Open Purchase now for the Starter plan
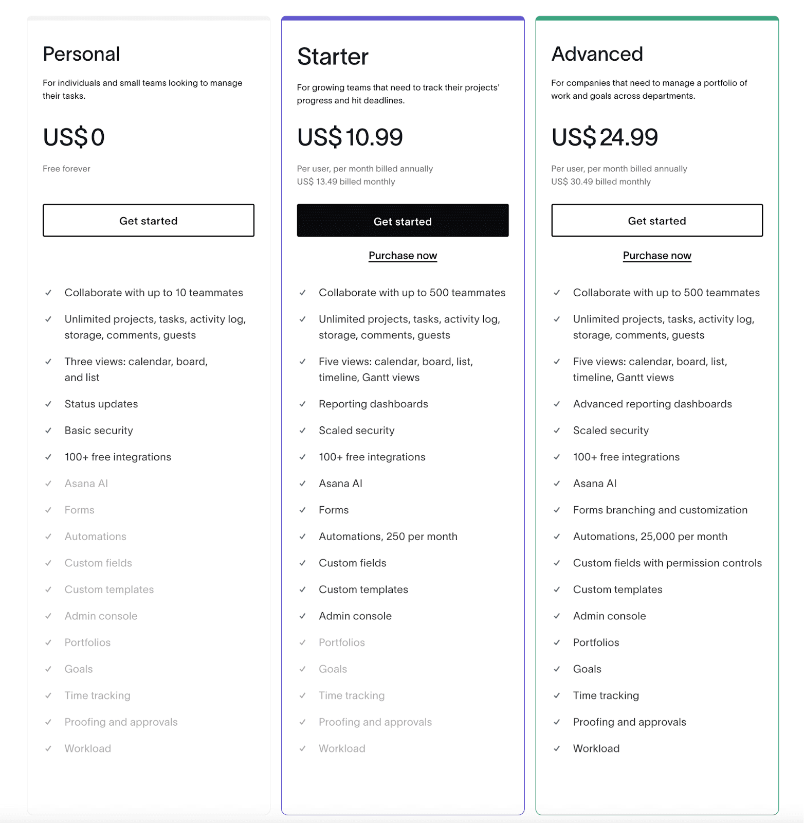Screen dimensions: 804x823 tap(403, 255)
